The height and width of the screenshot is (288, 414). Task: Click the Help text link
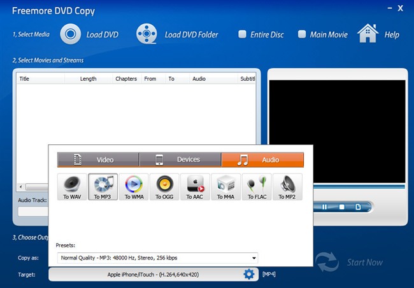click(x=392, y=35)
